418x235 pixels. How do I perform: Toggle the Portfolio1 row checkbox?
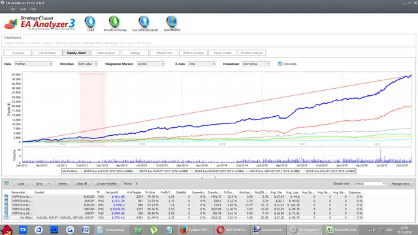6,217
